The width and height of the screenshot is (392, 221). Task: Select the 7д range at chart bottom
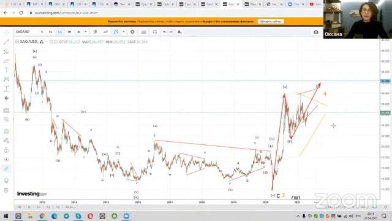48,207
